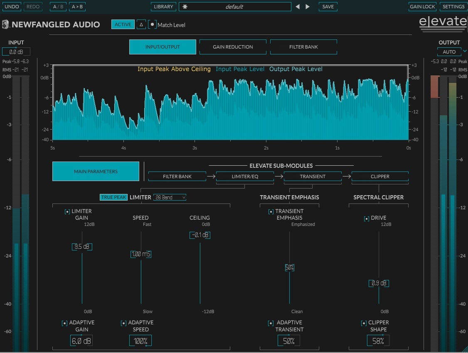Viewport: 468px width, 353px height.
Task: Click output AUTO gain field
Action: [x=449, y=52]
